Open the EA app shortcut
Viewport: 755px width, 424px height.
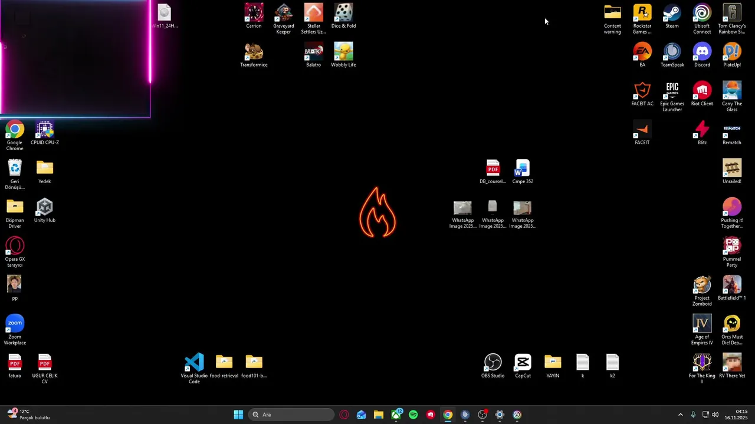point(642,55)
